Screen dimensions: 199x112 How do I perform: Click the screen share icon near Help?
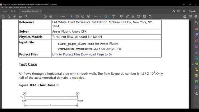point(174,11)
